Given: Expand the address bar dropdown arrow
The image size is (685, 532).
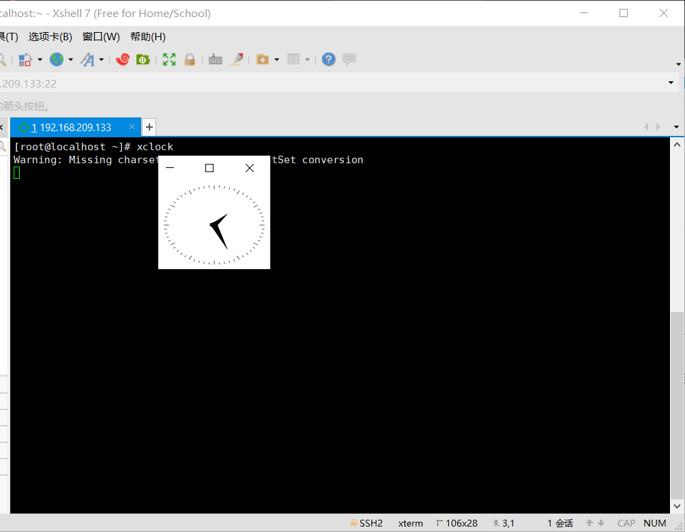Looking at the screenshot, I should (671, 83).
